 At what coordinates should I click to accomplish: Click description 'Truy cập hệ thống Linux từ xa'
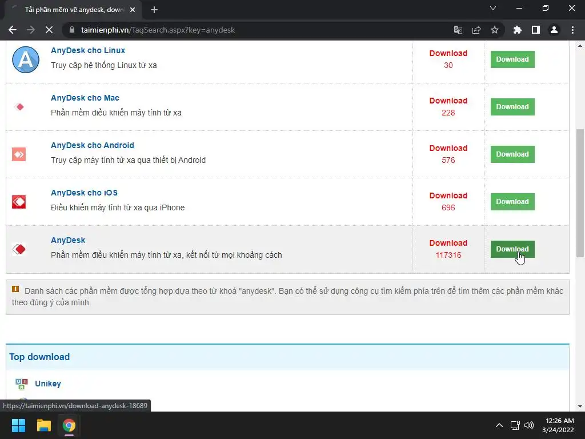104,65
